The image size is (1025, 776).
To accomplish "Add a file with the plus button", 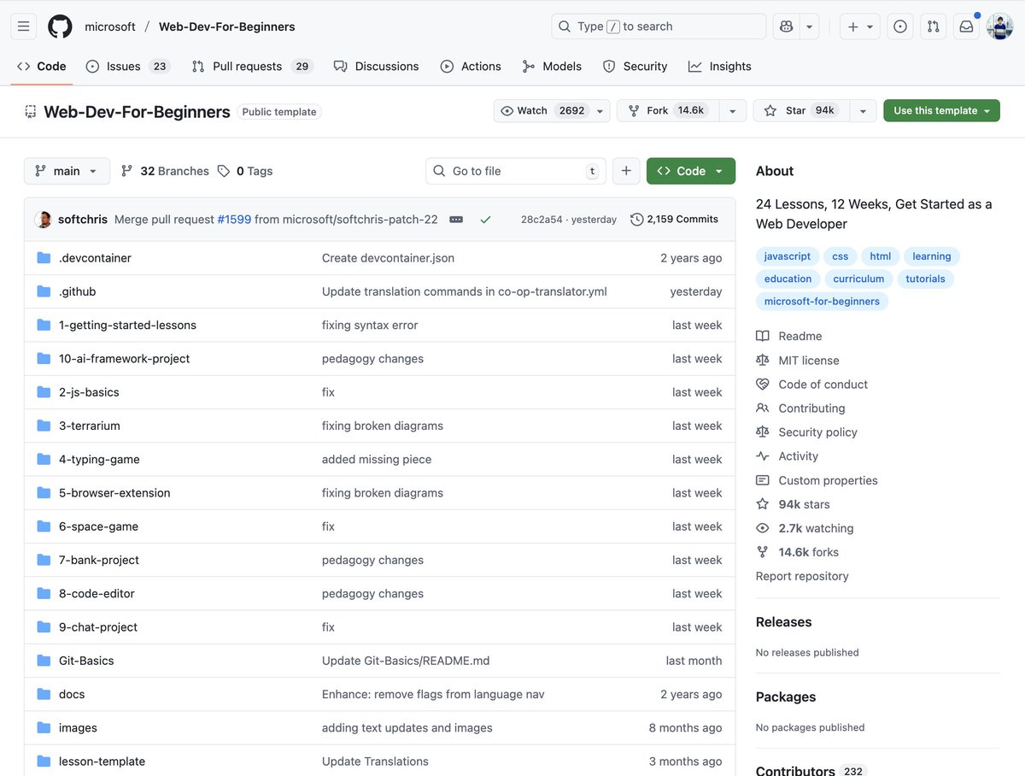I will tap(626, 171).
